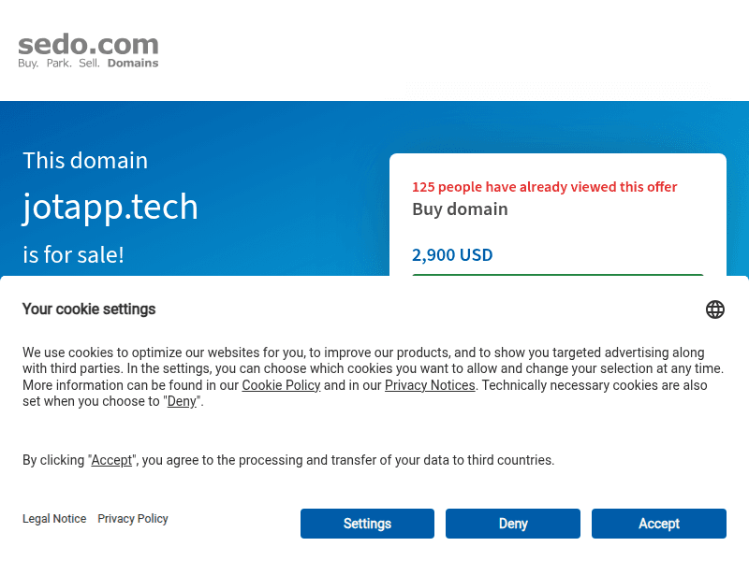Click the underlined "Accept" text link

click(x=111, y=460)
